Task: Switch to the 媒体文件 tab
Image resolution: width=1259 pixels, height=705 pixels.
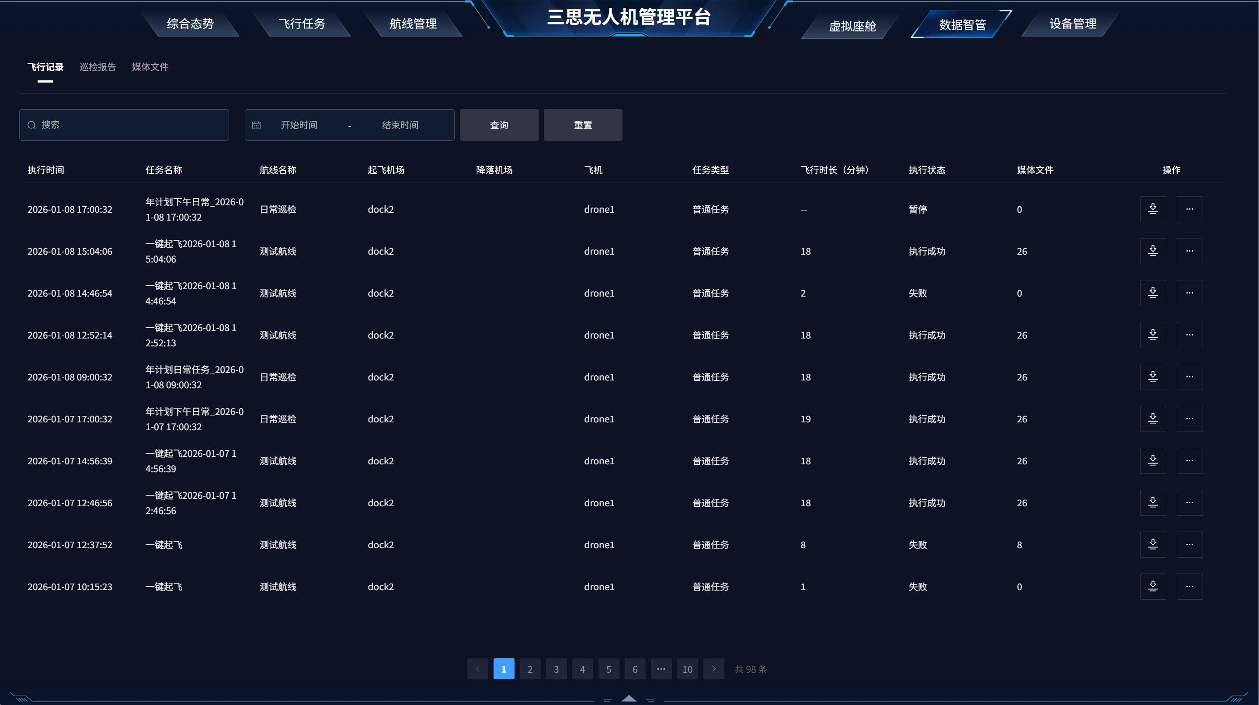Action: point(150,67)
